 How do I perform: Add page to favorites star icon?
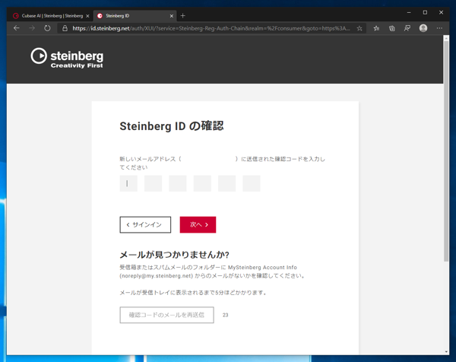359,28
